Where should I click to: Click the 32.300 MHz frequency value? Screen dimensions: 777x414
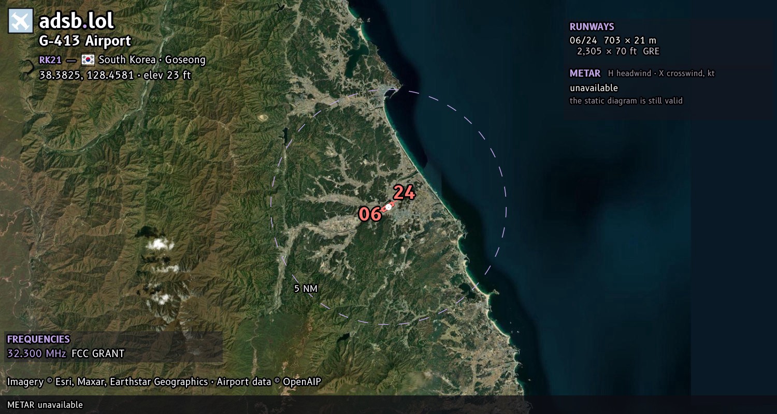(37, 354)
